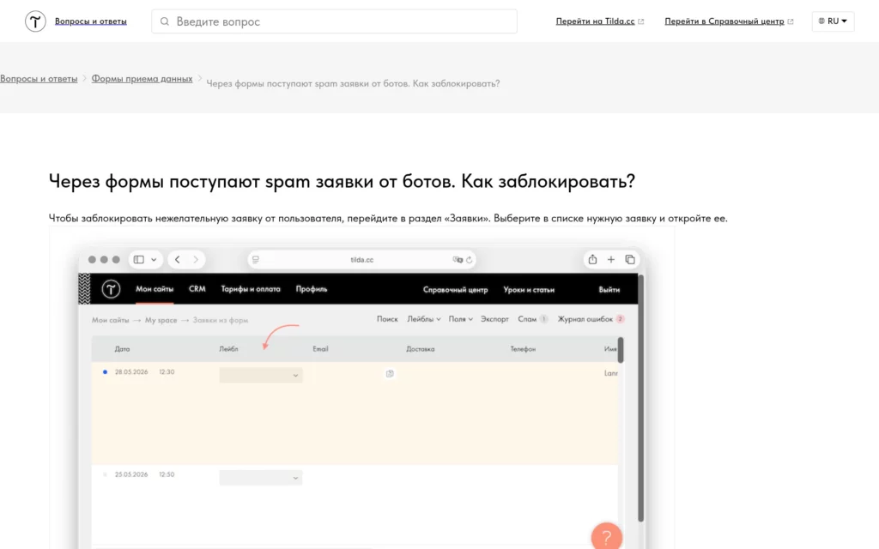Click the reload icon in the tilda.cc address bar
Screen dimensions: 879x549
[x=470, y=259]
